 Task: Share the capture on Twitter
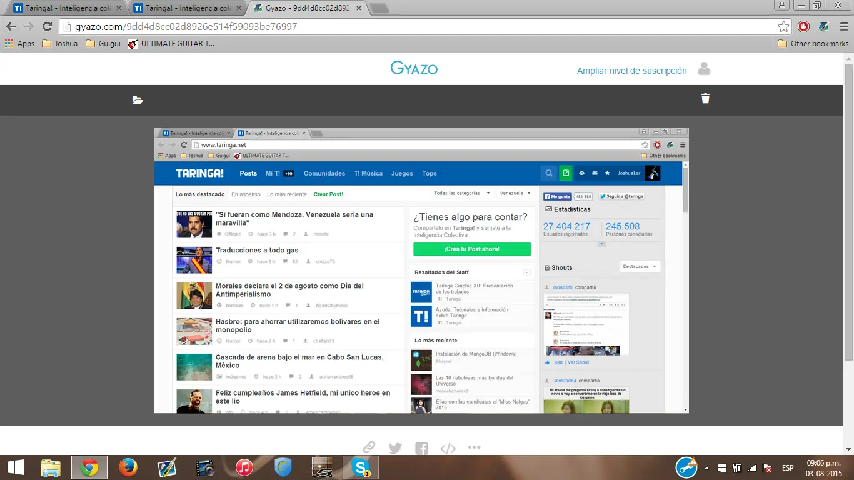pyautogui.click(x=395, y=447)
